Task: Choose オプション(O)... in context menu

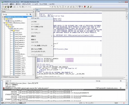Action: point(40,18)
